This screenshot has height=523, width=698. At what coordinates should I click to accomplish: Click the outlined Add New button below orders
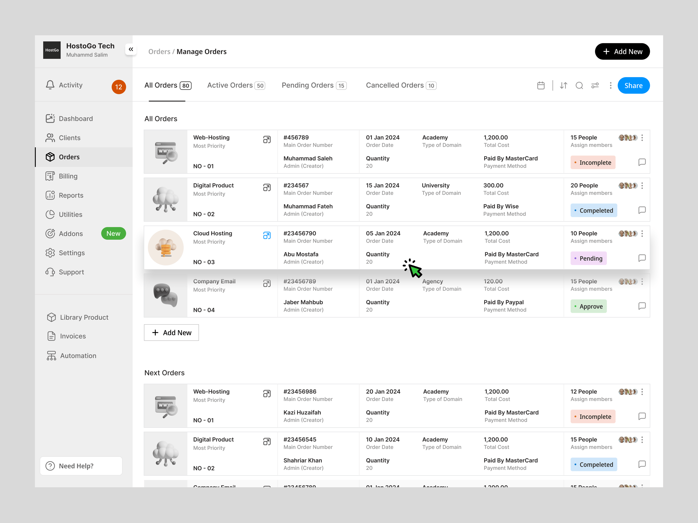pos(171,333)
